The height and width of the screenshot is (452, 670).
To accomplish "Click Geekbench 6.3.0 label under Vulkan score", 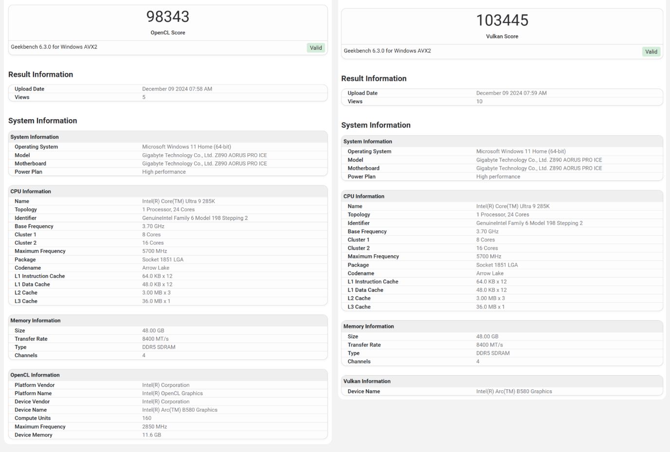I will [387, 51].
